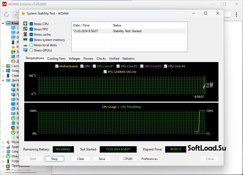Open the three-dot menu in AIDA64 main window
The image size is (243, 175).
pos(236,15)
